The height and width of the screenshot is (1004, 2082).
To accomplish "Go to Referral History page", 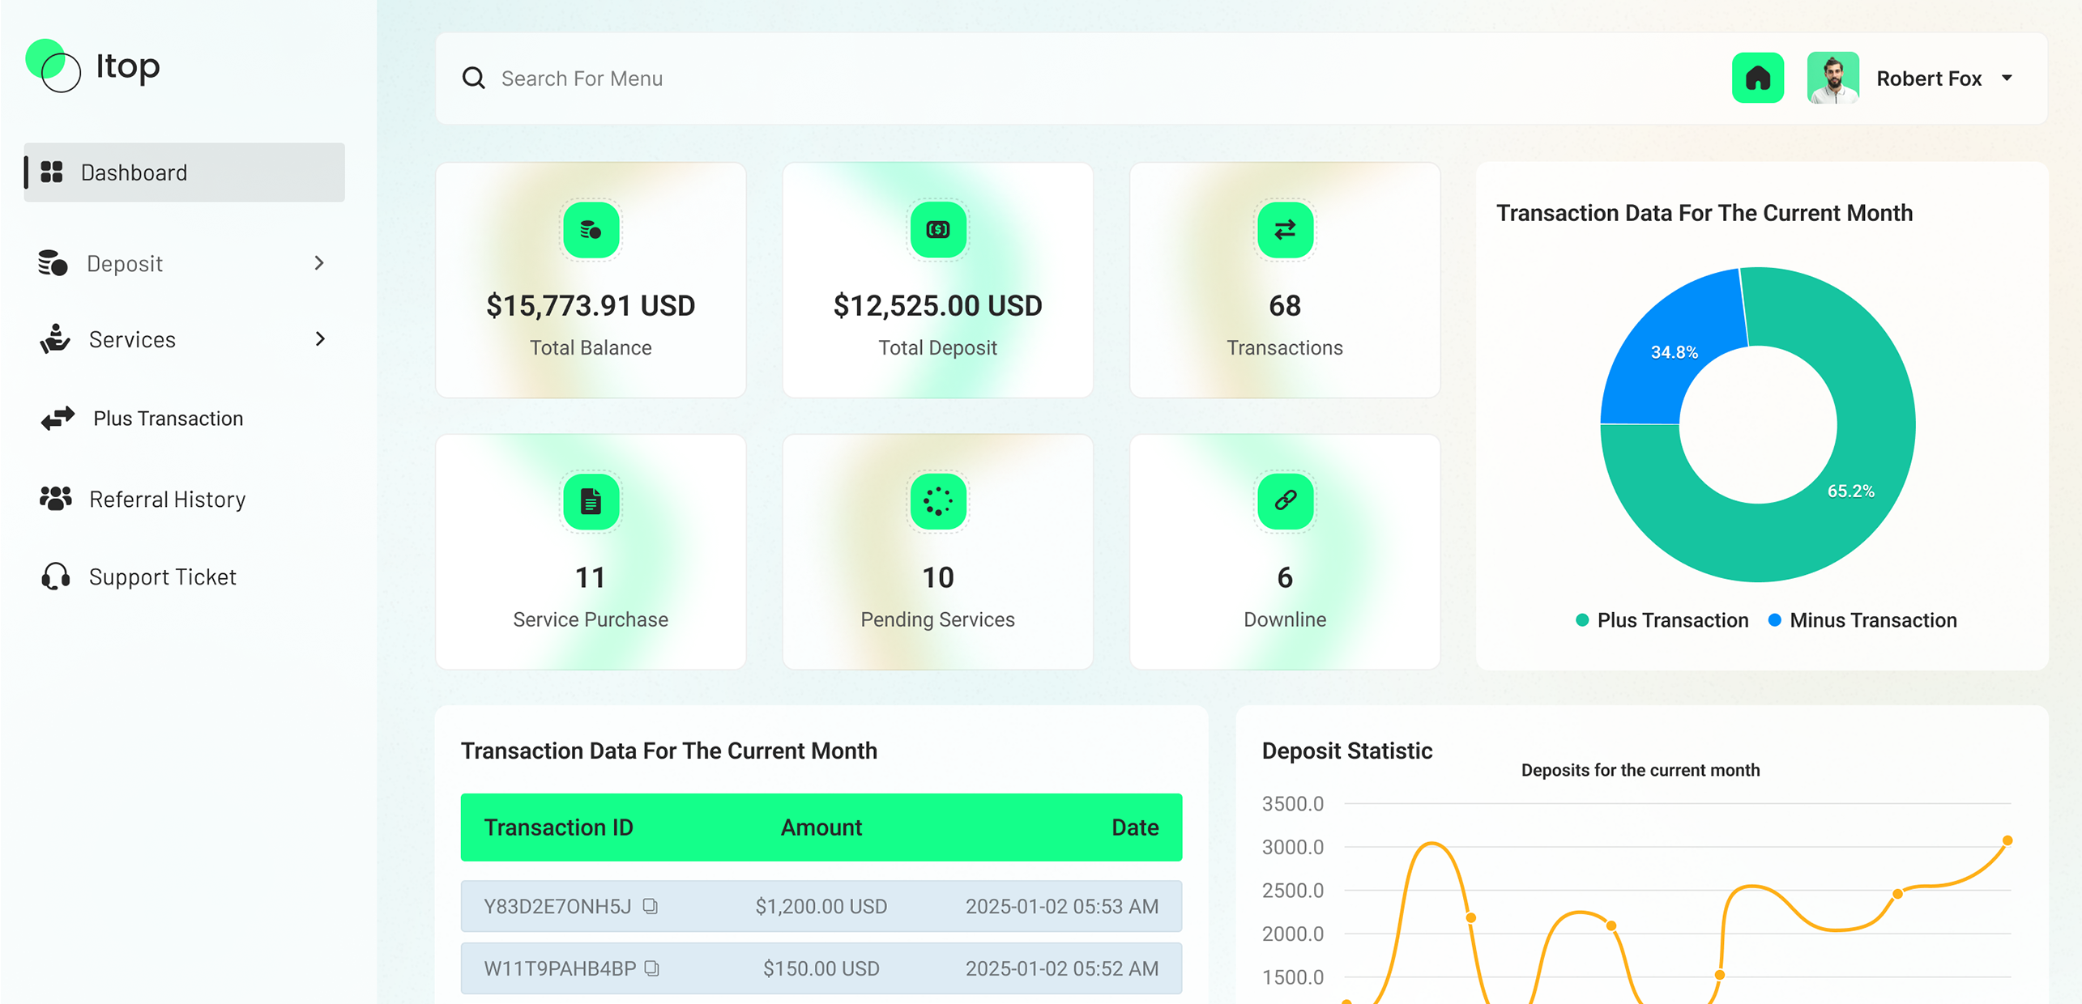I will [167, 500].
